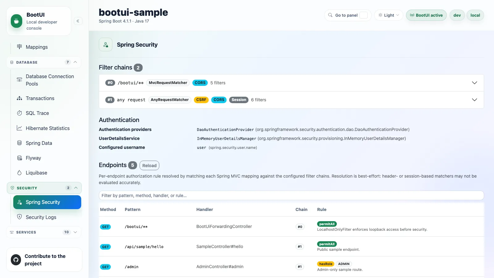The image size is (494, 278).
Task: Click the dev profile badge
Action: tap(457, 15)
